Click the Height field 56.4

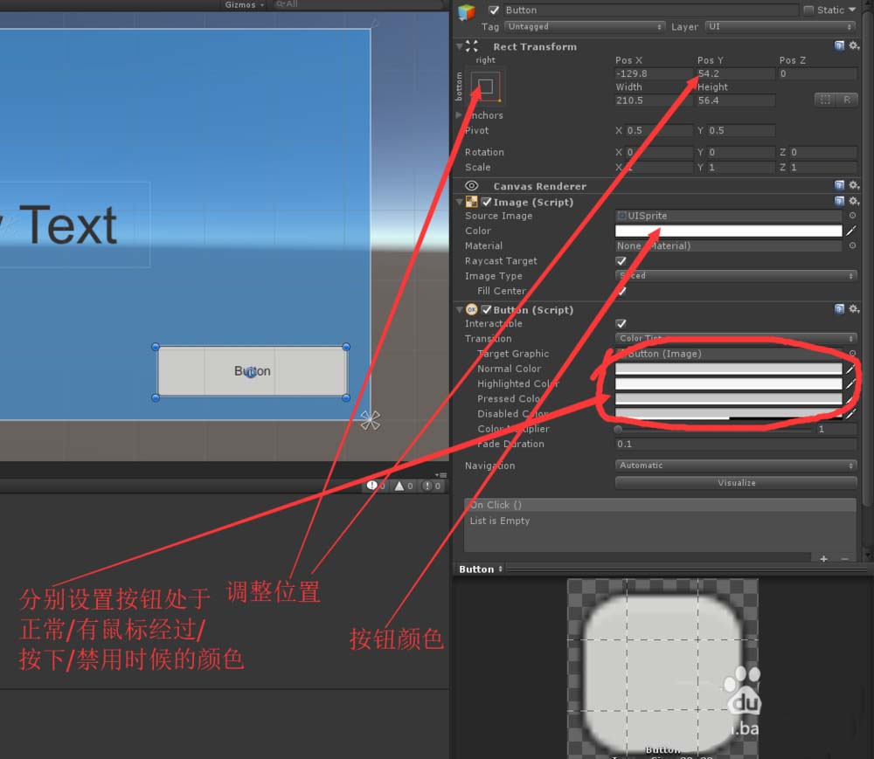(736, 100)
